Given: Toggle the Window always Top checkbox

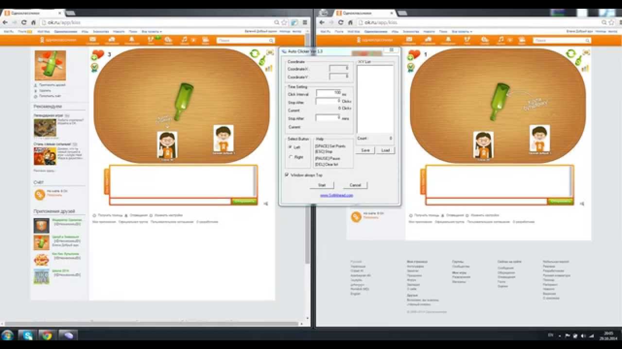Looking at the screenshot, I should pyautogui.click(x=287, y=175).
